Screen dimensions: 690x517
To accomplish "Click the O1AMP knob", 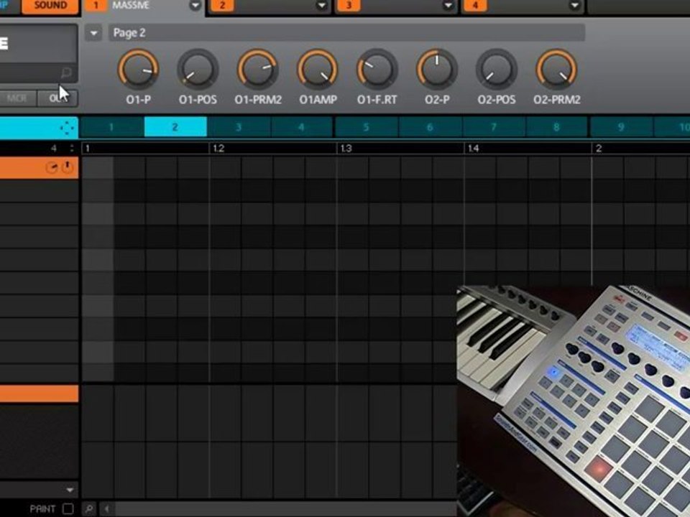I will [x=317, y=70].
